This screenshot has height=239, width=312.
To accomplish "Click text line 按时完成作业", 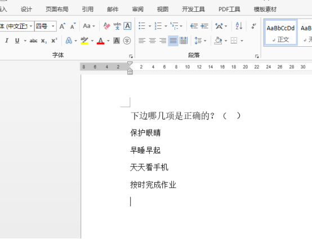I will coord(153,185).
